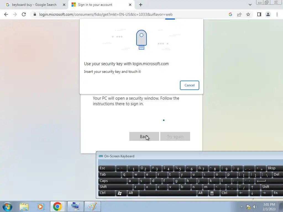Click the Del key on On-Screen Keyboard
The width and height of the screenshot is (283, 212).
[278, 175]
